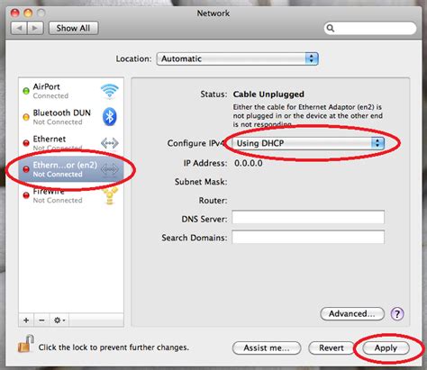Click the yellow minimize window button

(28, 13)
